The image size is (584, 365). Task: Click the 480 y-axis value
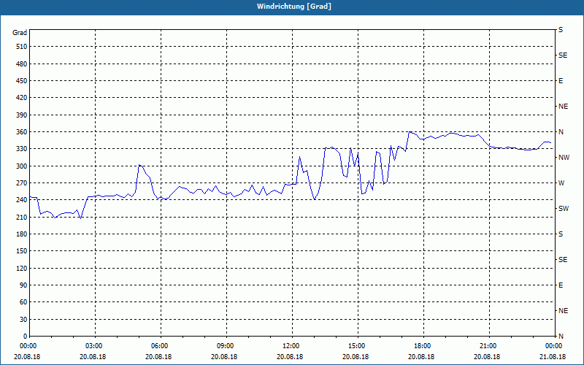pyautogui.click(x=22, y=64)
